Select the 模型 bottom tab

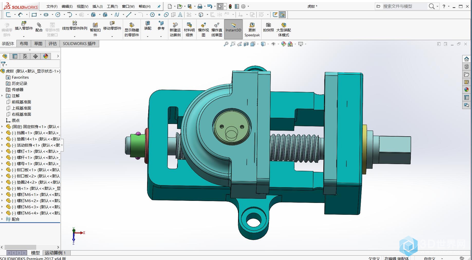tap(35, 253)
